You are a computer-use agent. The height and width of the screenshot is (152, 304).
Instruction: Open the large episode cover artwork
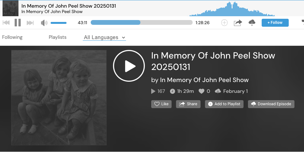59,98
